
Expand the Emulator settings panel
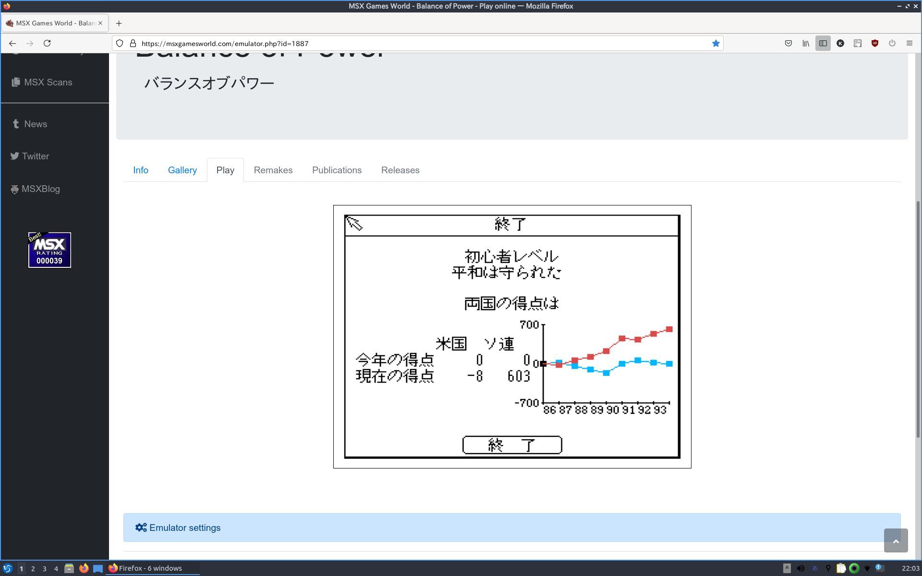(x=512, y=528)
